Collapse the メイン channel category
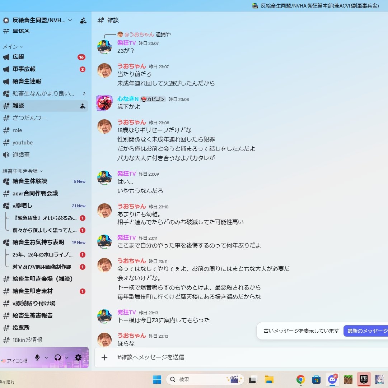The image size is (388, 388). tap(13, 47)
